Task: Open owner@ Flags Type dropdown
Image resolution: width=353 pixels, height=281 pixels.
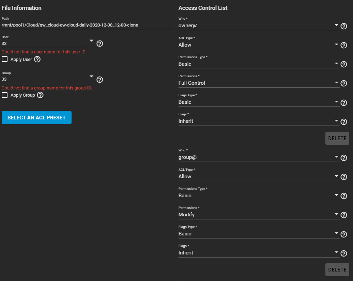Action: pyautogui.click(x=259, y=102)
